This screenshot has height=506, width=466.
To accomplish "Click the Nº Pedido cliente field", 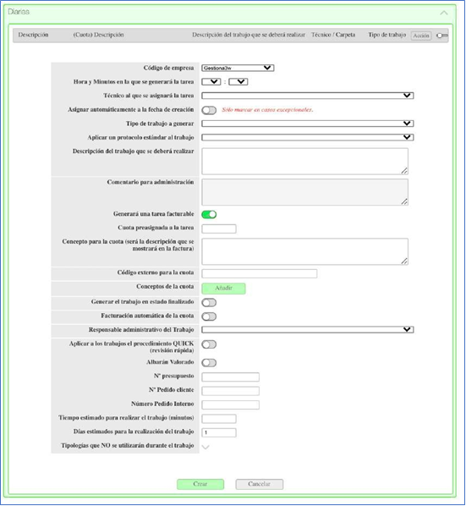I will tap(230, 390).
